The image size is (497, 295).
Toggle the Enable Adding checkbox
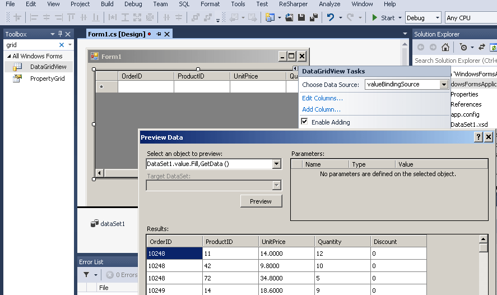point(304,122)
